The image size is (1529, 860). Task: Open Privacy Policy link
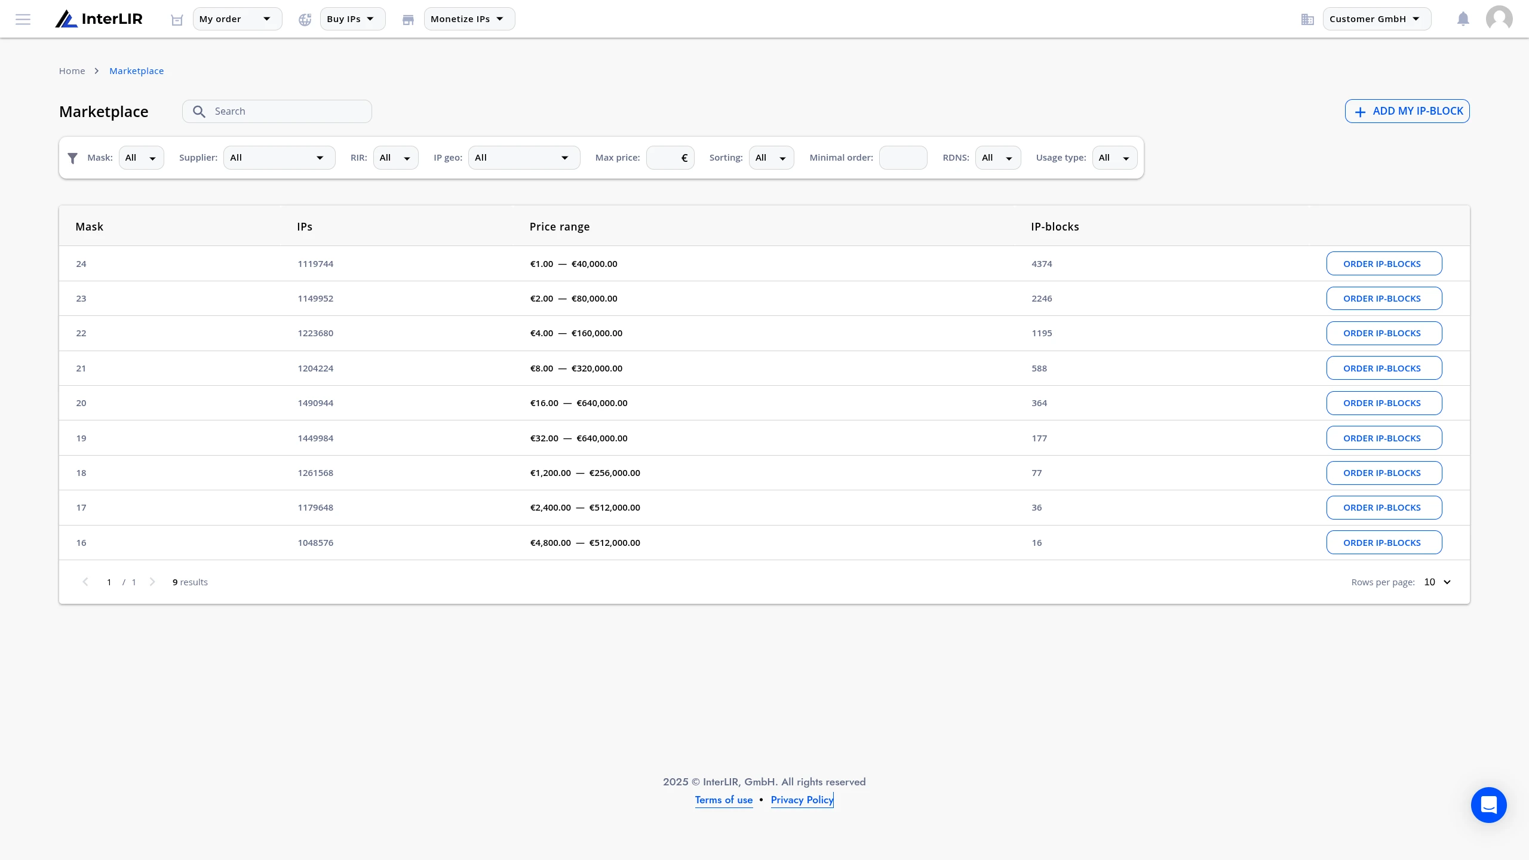pos(802,800)
